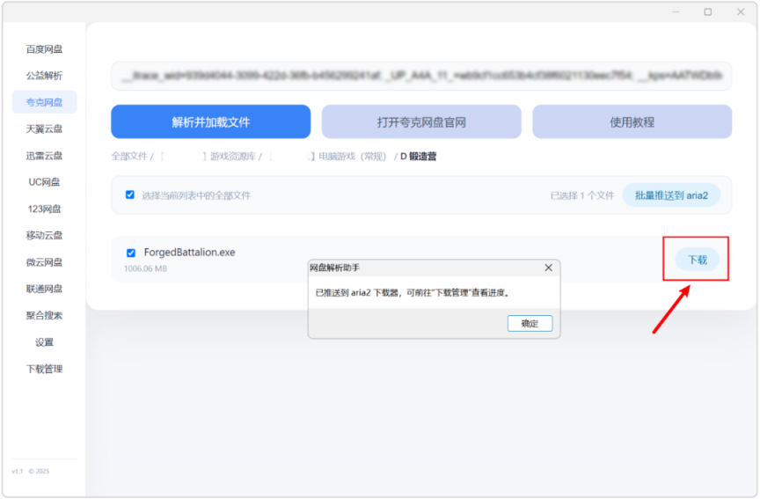Open 打开夸克网盘官网 link button
The height and width of the screenshot is (499, 760).
(x=421, y=122)
